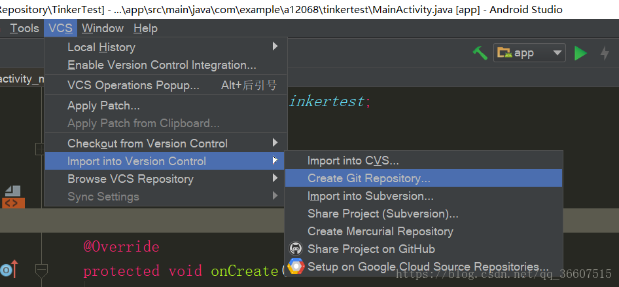Viewport: 619px width, 287px height.
Task: Click the onCreate method name
Action: pos(244,271)
